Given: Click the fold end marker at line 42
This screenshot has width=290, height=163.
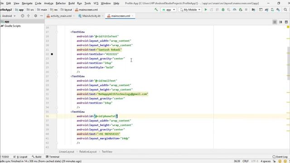Looking at the screenshot, I should (x=57, y=143).
